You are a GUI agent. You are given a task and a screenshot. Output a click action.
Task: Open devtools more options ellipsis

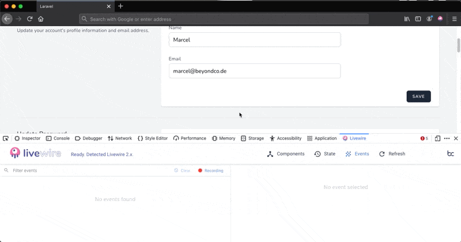pyautogui.click(x=447, y=138)
